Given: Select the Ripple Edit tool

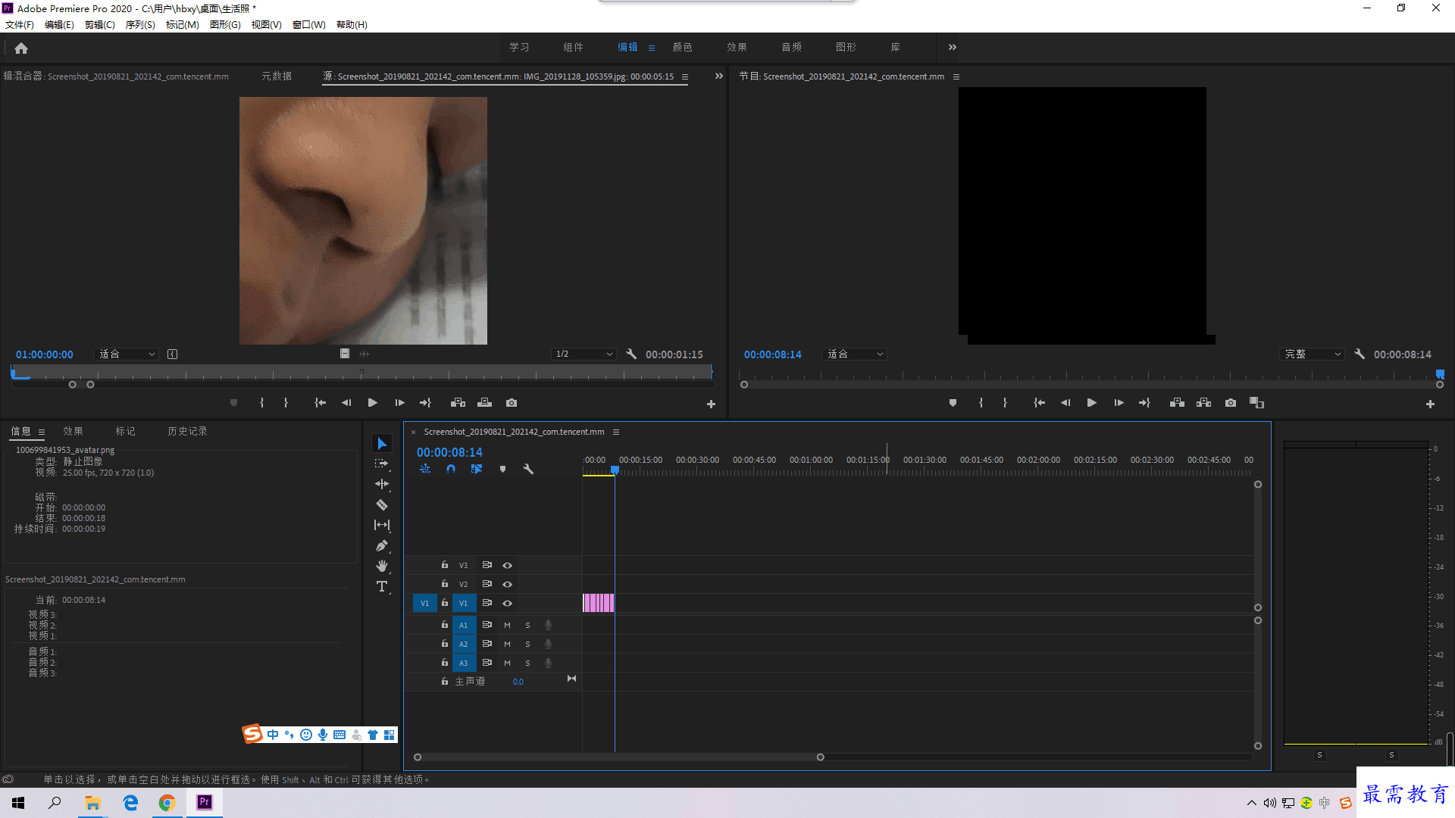Looking at the screenshot, I should pos(382,484).
